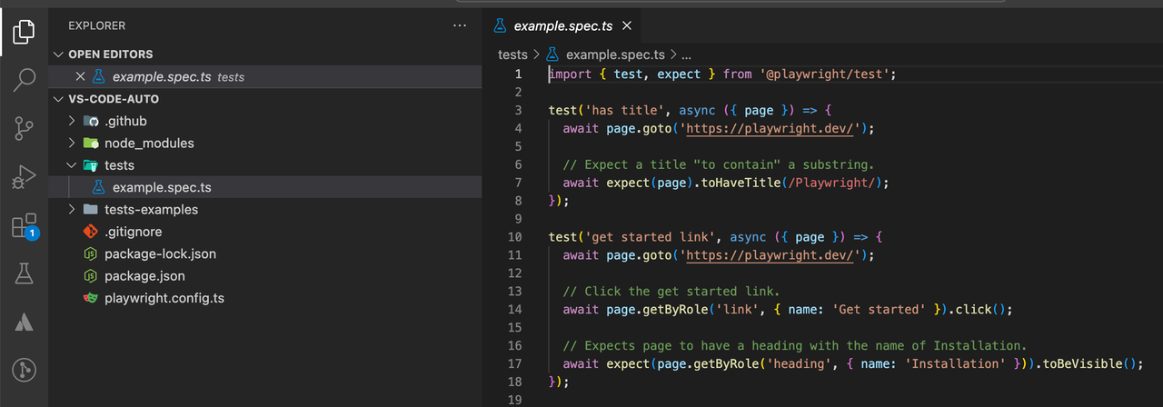Select the example.spec.ts editor tab
Viewport: 1163px width, 407px height.
click(x=562, y=26)
